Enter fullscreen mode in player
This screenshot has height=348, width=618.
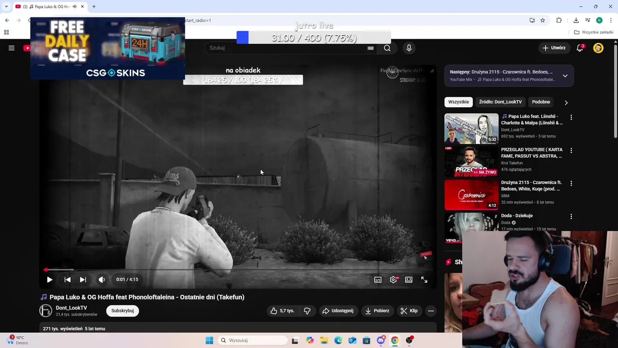[x=424, y=279]
